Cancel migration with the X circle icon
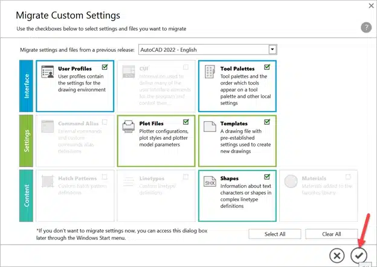This screenshot has width=377, height=267. pyautogui.click(x=338, y=255)
